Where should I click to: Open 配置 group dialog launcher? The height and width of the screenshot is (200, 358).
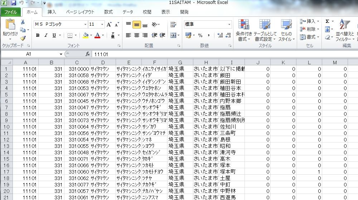tap(179, 46)
